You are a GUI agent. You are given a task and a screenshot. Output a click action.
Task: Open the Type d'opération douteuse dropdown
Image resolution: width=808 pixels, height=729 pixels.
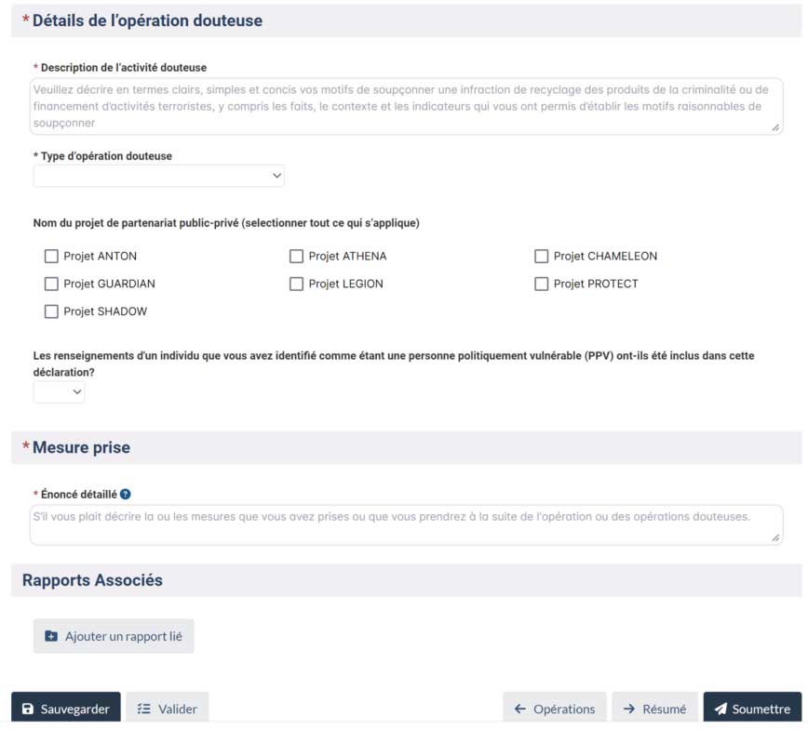click(x=158, y=176)
